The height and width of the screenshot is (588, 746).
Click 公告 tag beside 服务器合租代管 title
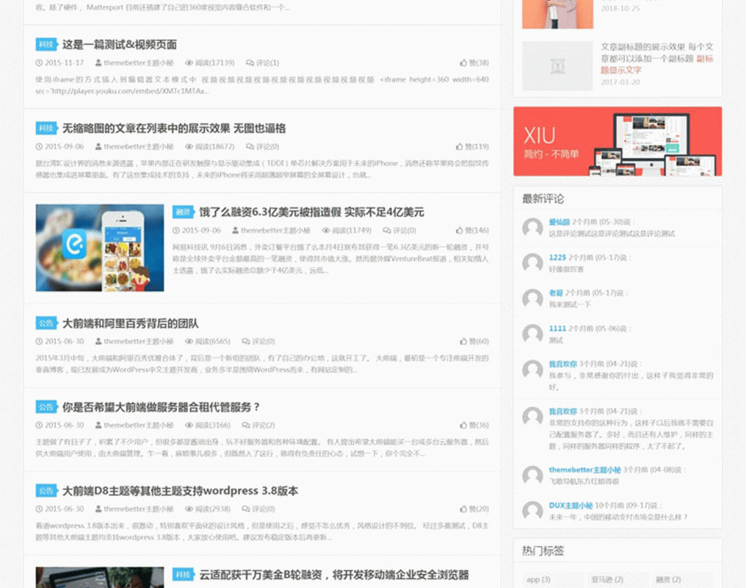tap(46, 408)
